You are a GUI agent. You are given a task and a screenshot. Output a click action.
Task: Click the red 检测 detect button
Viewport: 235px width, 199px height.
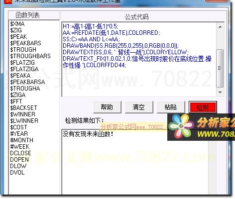[x=203, y=107]
